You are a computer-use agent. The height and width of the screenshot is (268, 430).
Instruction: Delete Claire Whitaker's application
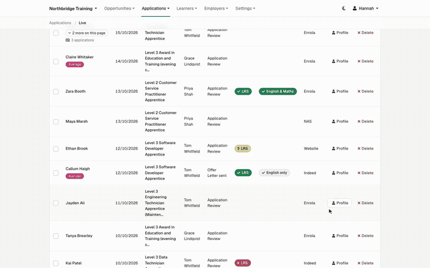tap(365, 61)
